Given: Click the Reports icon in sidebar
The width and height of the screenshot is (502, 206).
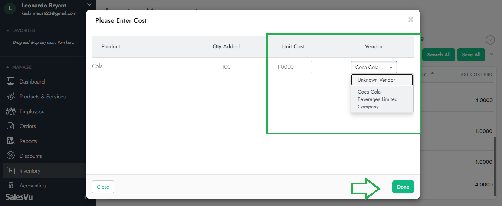Looking at the screenshot, I should pyautogui.click(x=11, y=141).
